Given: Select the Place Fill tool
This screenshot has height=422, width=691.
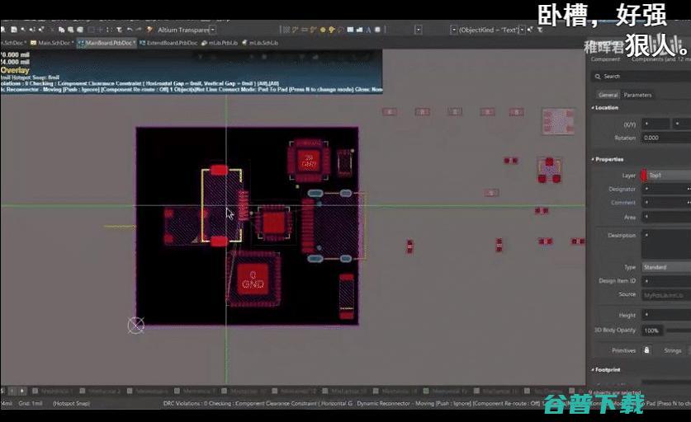Looking at the screenshot, I should 350,30.
